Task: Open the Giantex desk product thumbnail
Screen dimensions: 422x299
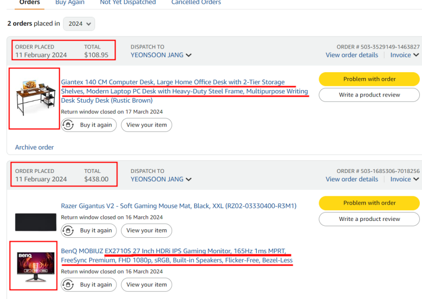Action: click(x=34, y=99)
